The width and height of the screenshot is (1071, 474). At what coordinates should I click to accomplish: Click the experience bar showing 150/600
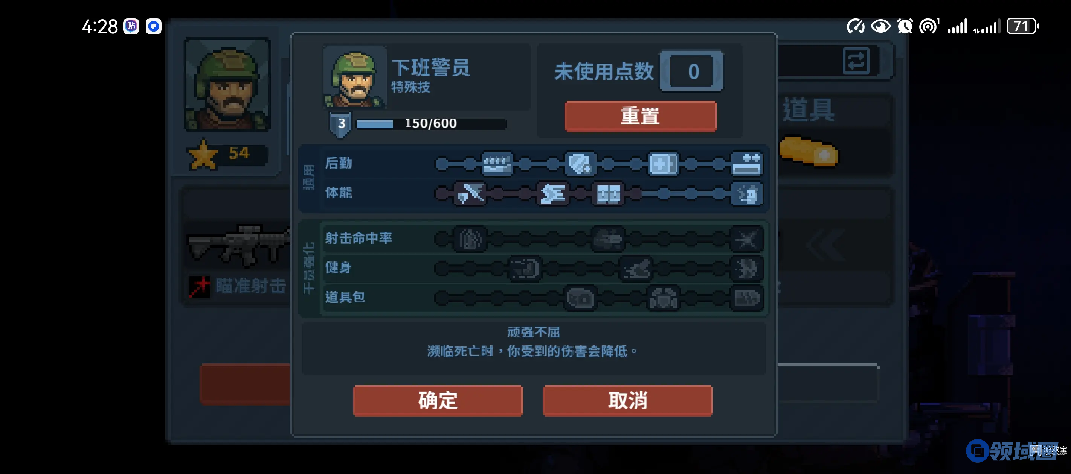431,124
